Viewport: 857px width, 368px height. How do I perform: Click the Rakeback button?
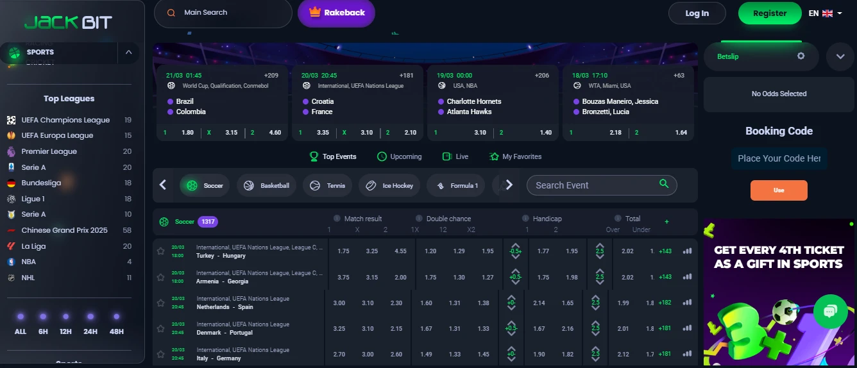336,13
